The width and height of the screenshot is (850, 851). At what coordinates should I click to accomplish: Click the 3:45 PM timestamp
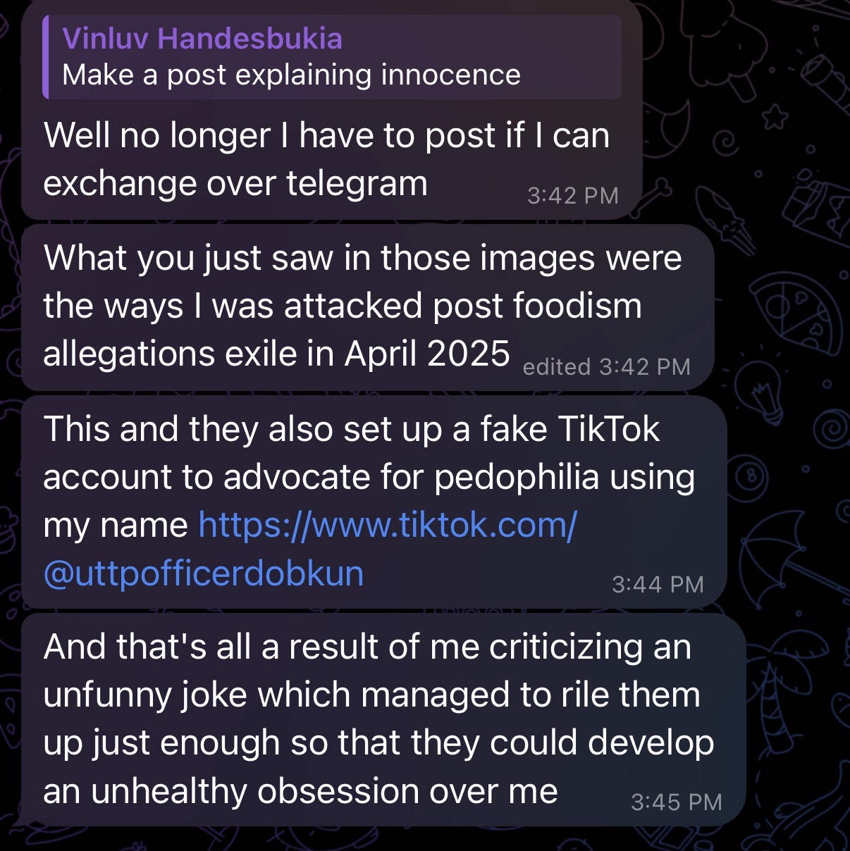click(x=676, y=802)
